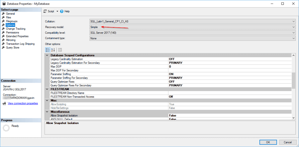299x147 pixels.
Task: Click the wrench icon beside Files
Action: (3, 17)
